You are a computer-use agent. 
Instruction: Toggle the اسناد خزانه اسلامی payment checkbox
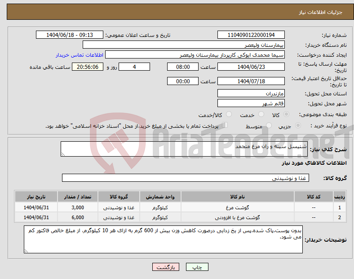[225, 125]
